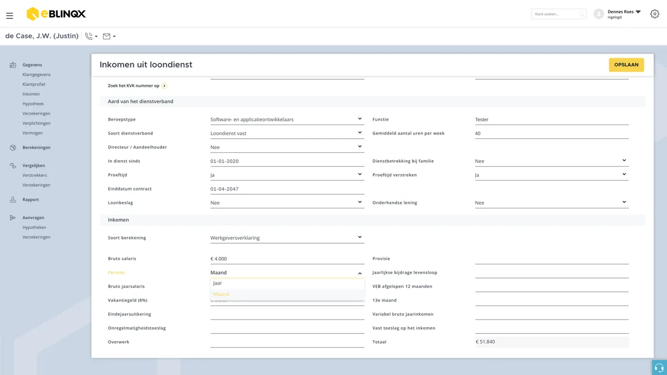Open Verstrekkers under Vergelijken
667x375 pixels.
(35, 176)
